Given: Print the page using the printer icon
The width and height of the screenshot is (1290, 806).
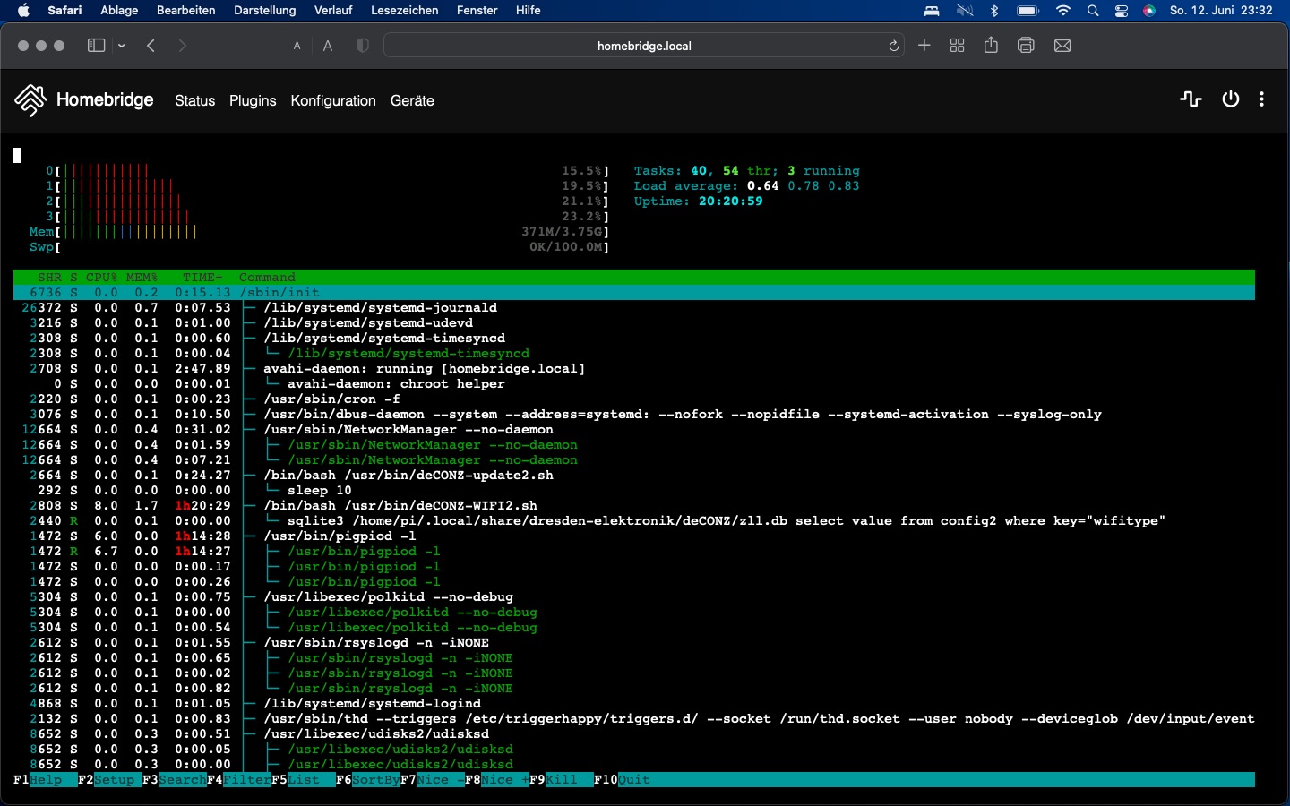Looking at the screenshot, I should pyautogui.click(x=1026, y=46).
